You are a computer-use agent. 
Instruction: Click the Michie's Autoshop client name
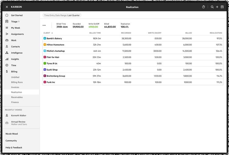pos(56,51)
